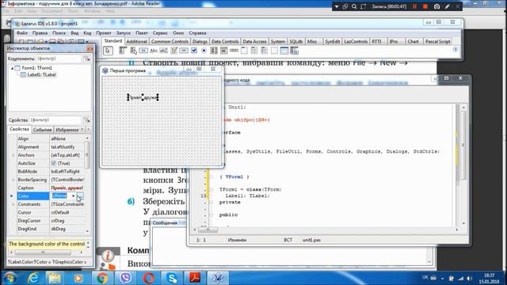Open the Избранное tab in Object Inspector
Screen dimensions: 507x285
click(x=67, y=130)
